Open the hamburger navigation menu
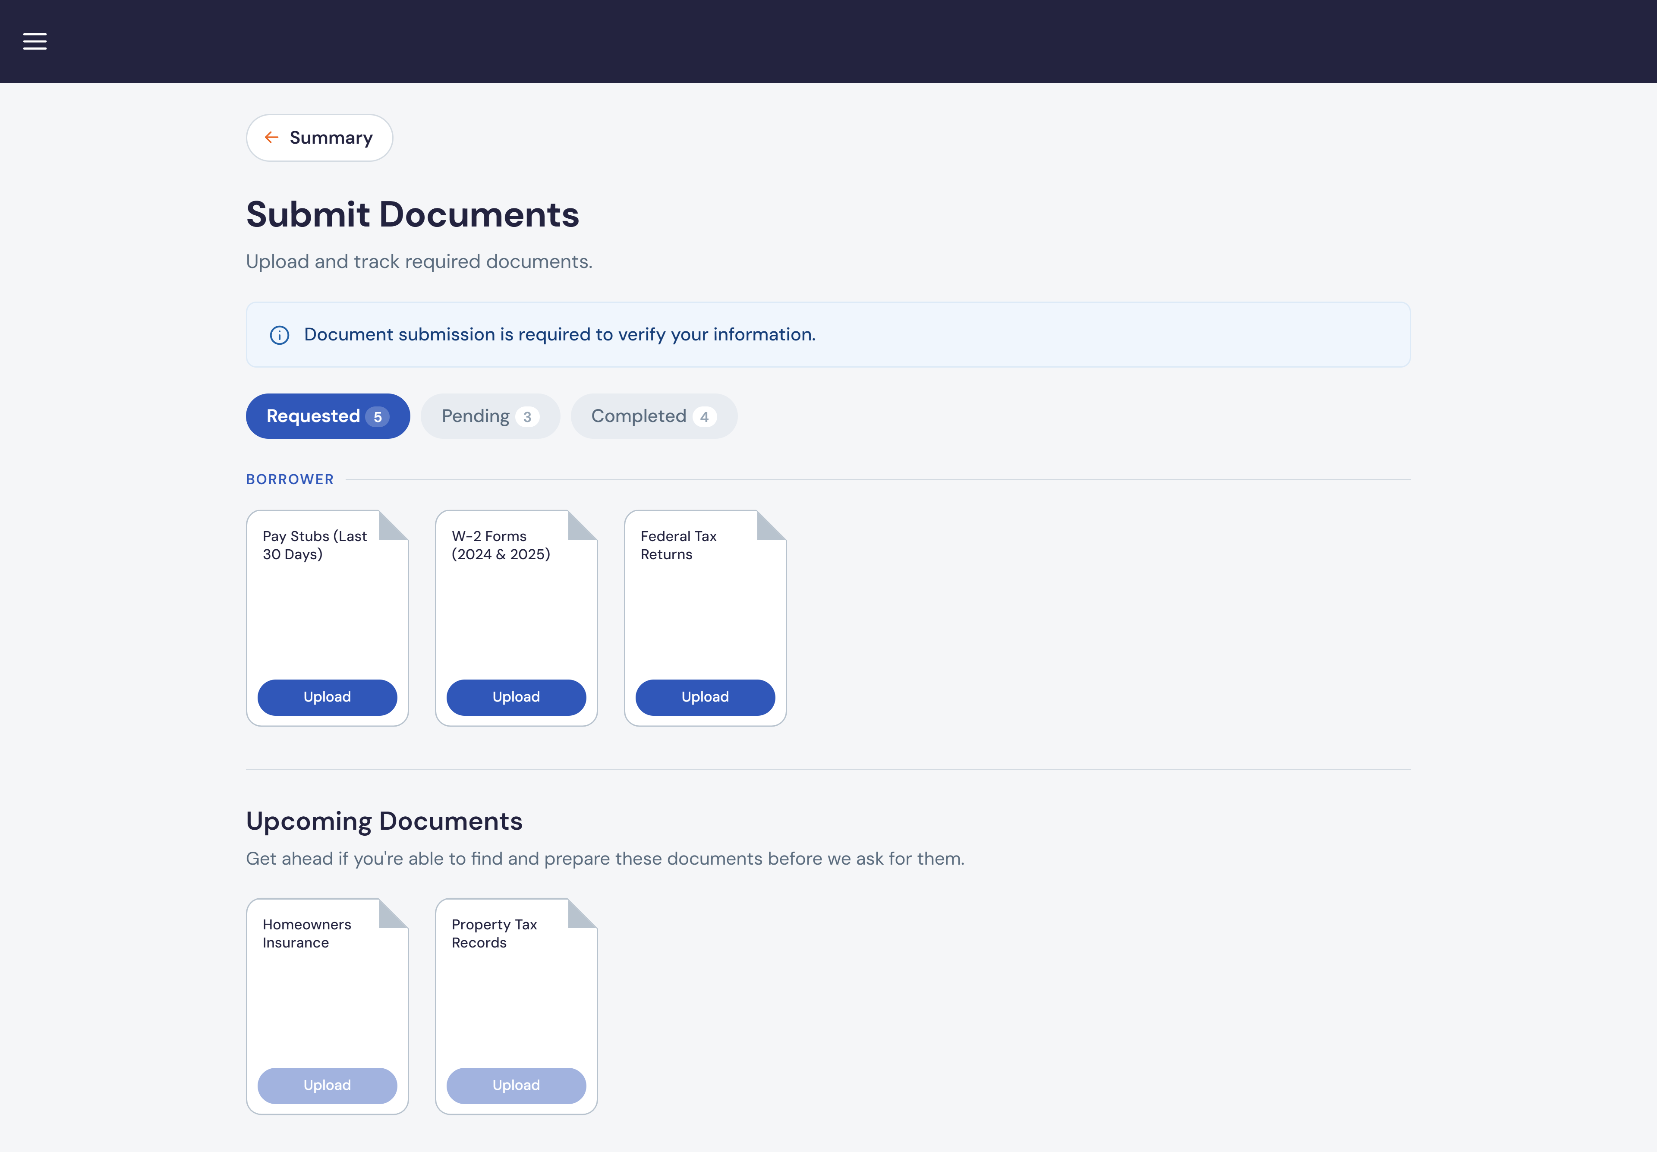Screen dimensions: 1657x1152 pyautogui.click(x=35, y=41)
